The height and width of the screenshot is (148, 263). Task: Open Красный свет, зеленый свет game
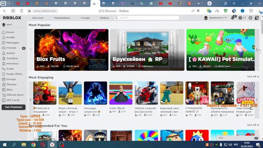click(172, 93)
